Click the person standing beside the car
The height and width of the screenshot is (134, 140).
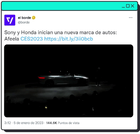[98, 77]
